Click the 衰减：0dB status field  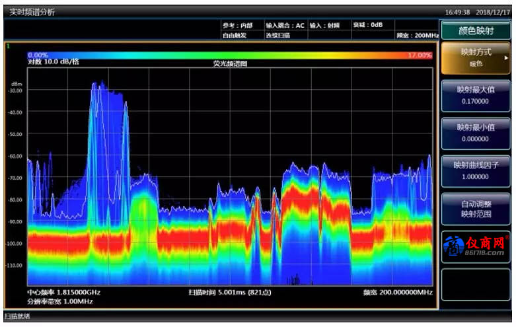coord(367,25)
